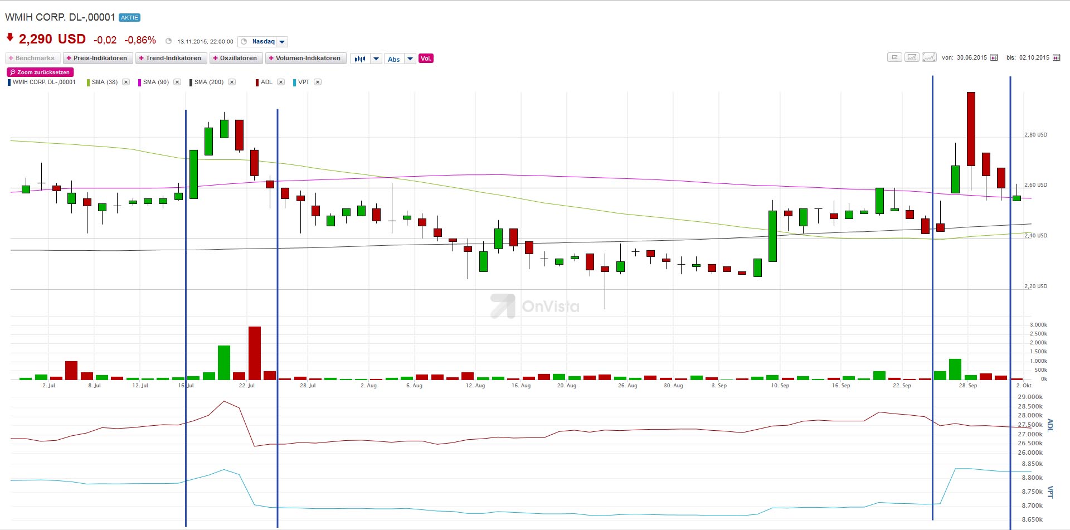Select the small chart size icon
This screenshot has height=530, width=1070.
[x=894, y=57]
